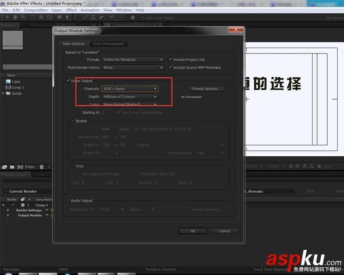344x275 pixels.
Task: Toggle Include Project Link checkbox
Action: coord(170,59)
